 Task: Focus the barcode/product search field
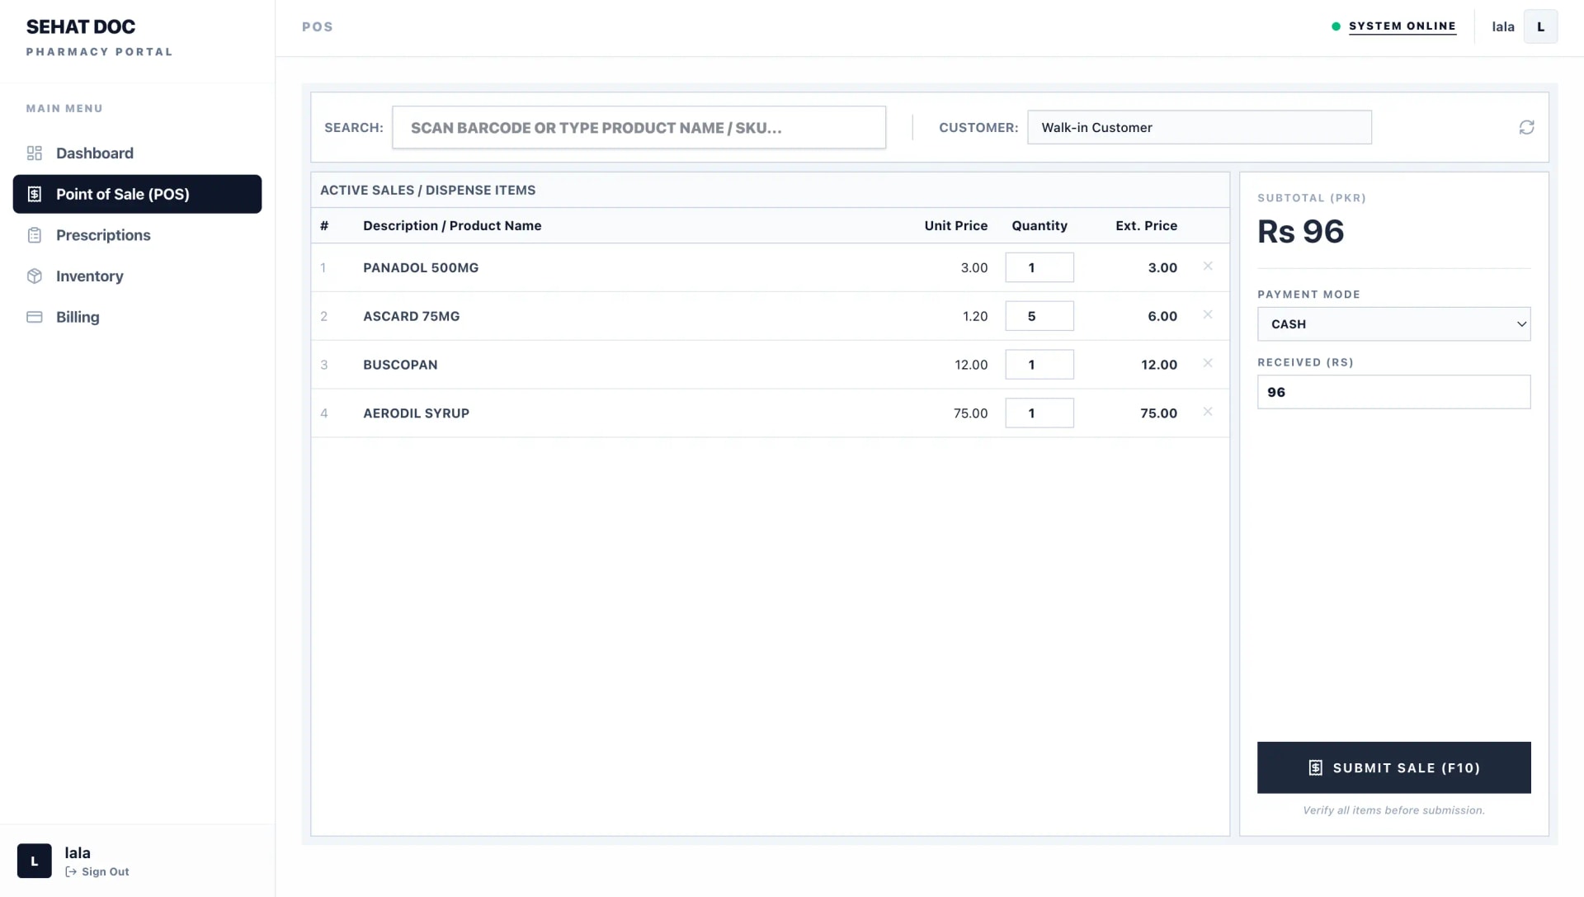pyautogui.click(x=639, y=128)
